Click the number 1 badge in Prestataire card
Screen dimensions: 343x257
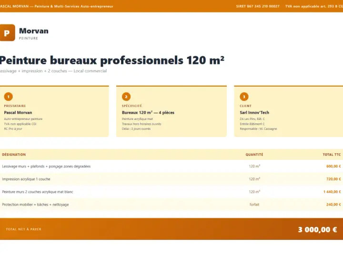tap(8, 97)
